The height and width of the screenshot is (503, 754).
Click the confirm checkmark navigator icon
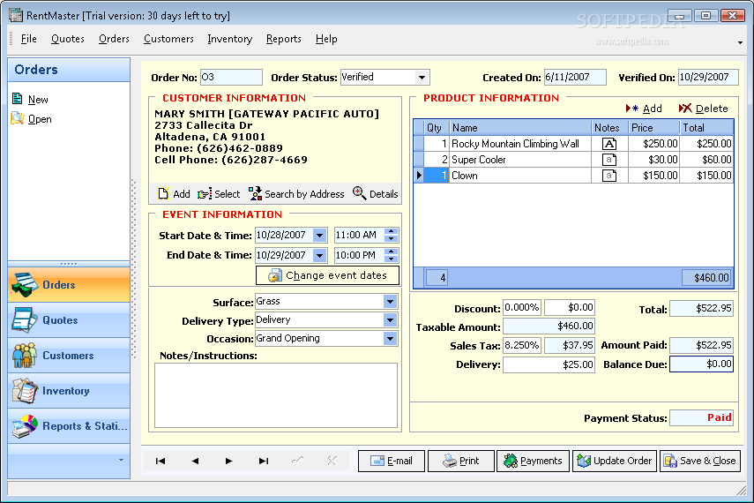[x=298, y=462]
